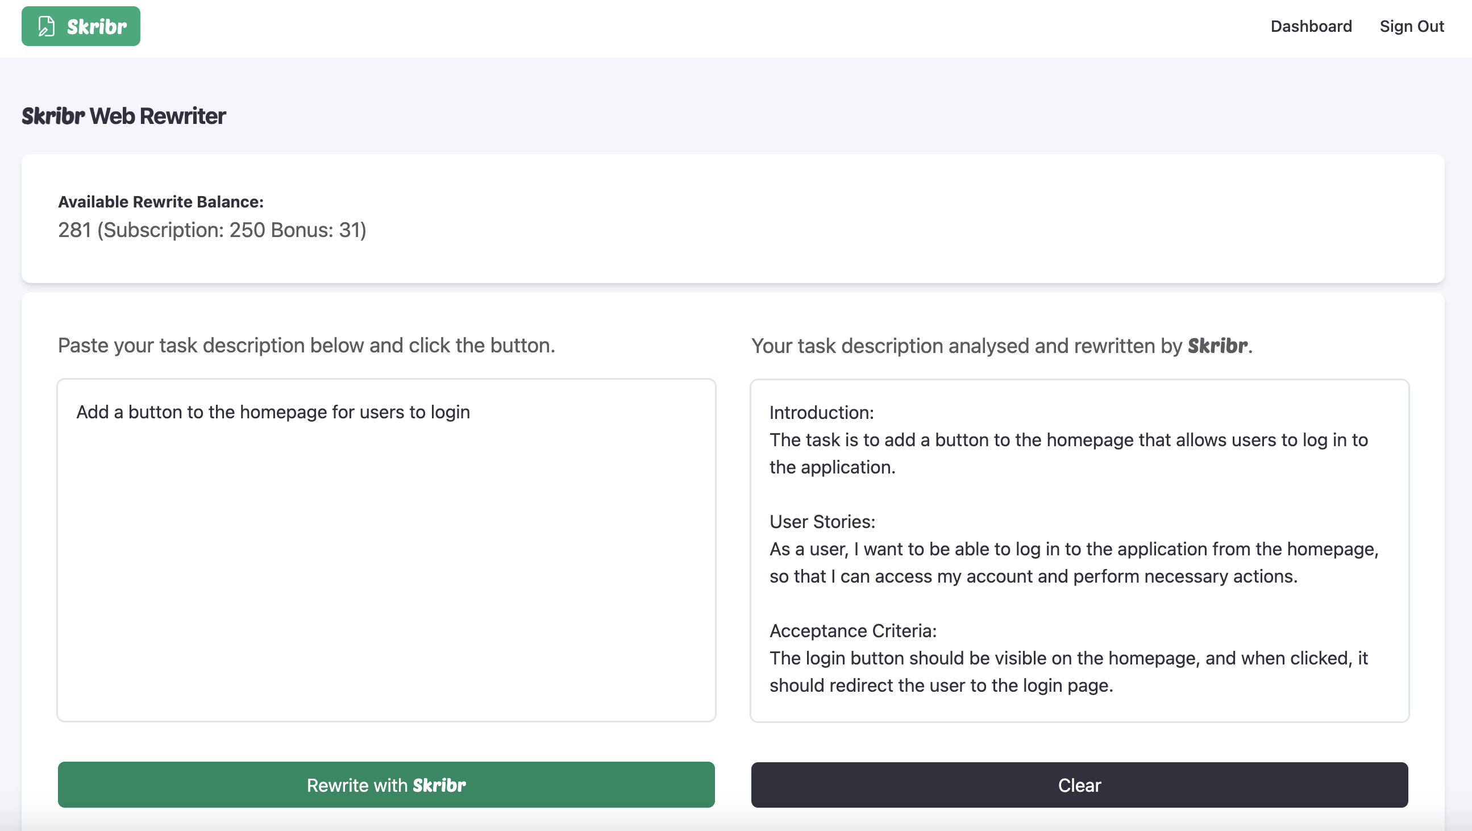Image resolution: width=1472 pixels, height=831 pixels.
Task: Click the Skribr Web Rewriter heading
Action: coord(123,116)
